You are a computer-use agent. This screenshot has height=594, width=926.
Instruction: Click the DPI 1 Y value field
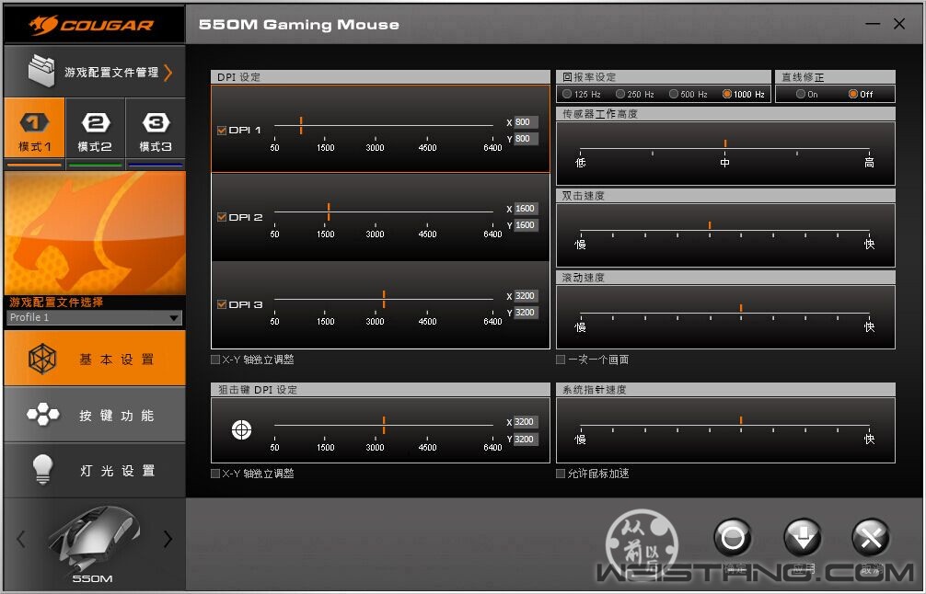[526, 139]
